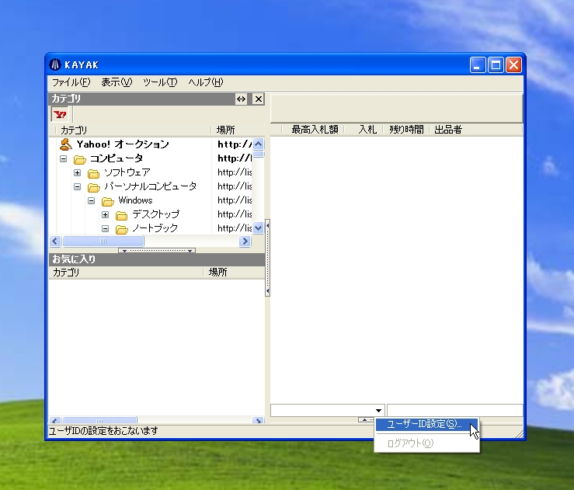Sort by 入札 column header
574x490 pixels.
tap(364, 130)
